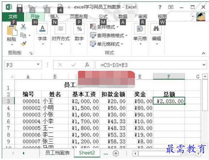Click the scissors Cut icon
The height and width of the screenshot is (160, 209).
click(23, 27)
